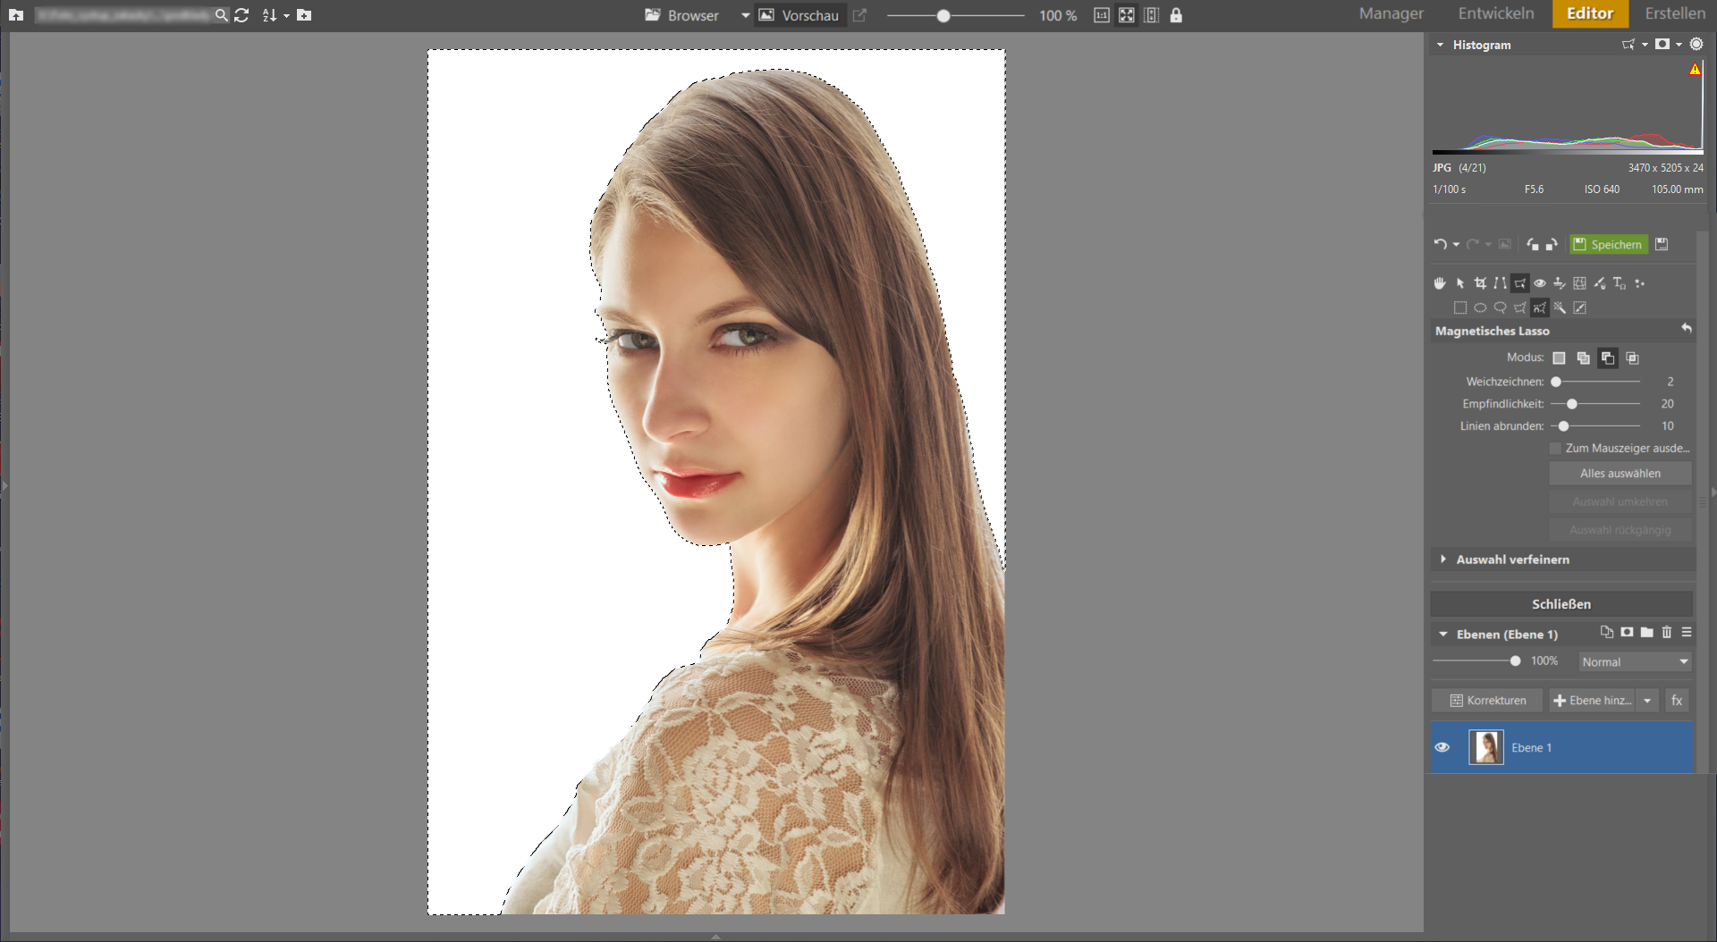Delete layer with trash icon
This screenshot has height=942, width=1717.
tap(1667, 633)
